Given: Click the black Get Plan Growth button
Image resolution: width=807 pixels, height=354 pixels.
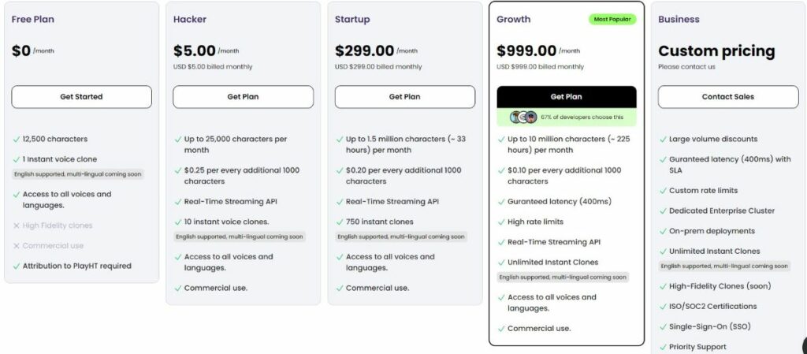Looking at the screenshot, I should (566, 97).
